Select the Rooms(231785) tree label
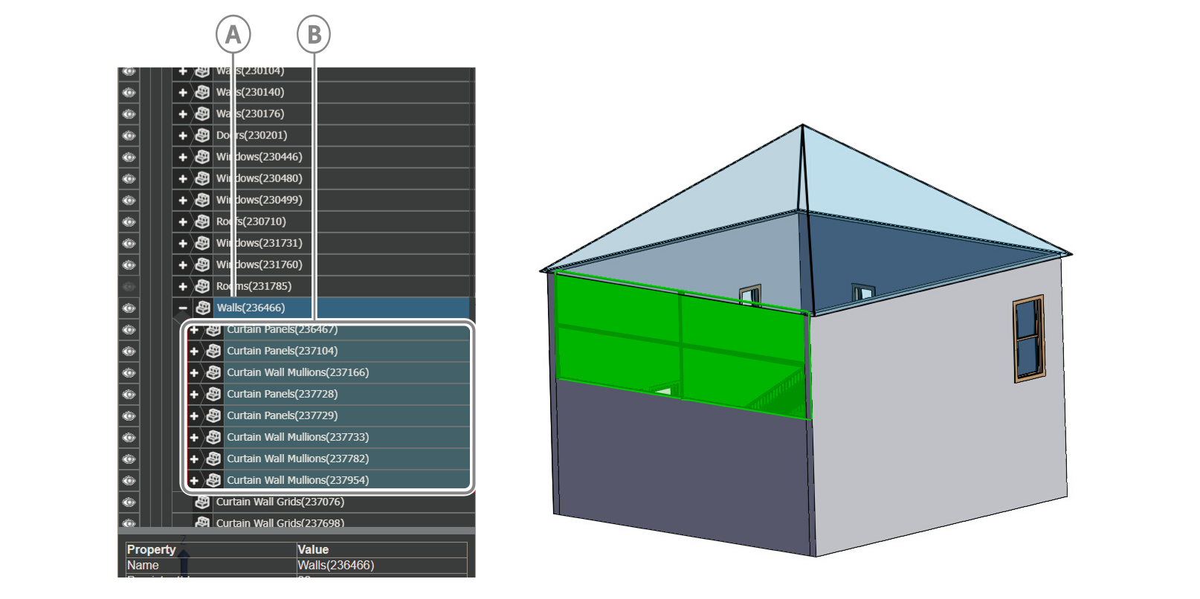Image resolution: width=1200 pixels, height=599 pixels. tap(254, 286)
